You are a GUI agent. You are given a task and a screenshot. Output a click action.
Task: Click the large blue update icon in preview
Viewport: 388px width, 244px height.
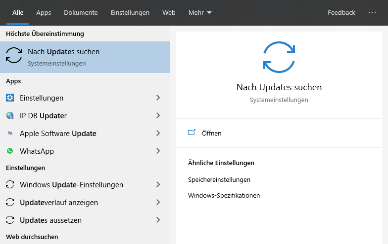tap(279, 57)
